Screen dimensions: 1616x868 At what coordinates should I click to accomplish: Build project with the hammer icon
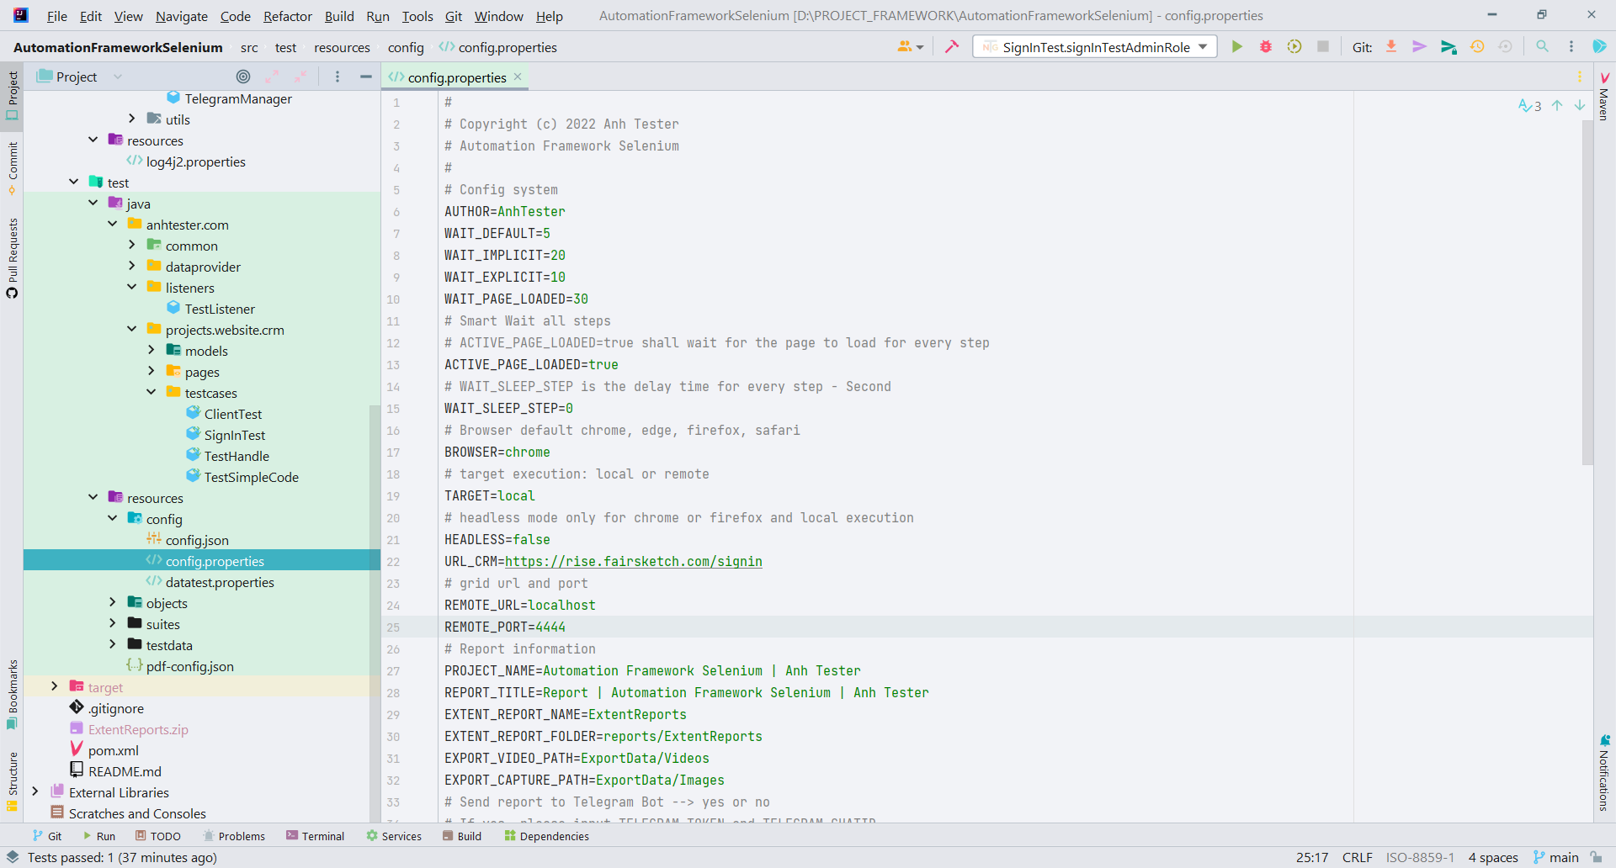point(952,47)
